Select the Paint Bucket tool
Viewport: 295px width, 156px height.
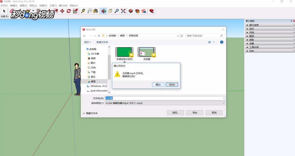click(96, 11)
